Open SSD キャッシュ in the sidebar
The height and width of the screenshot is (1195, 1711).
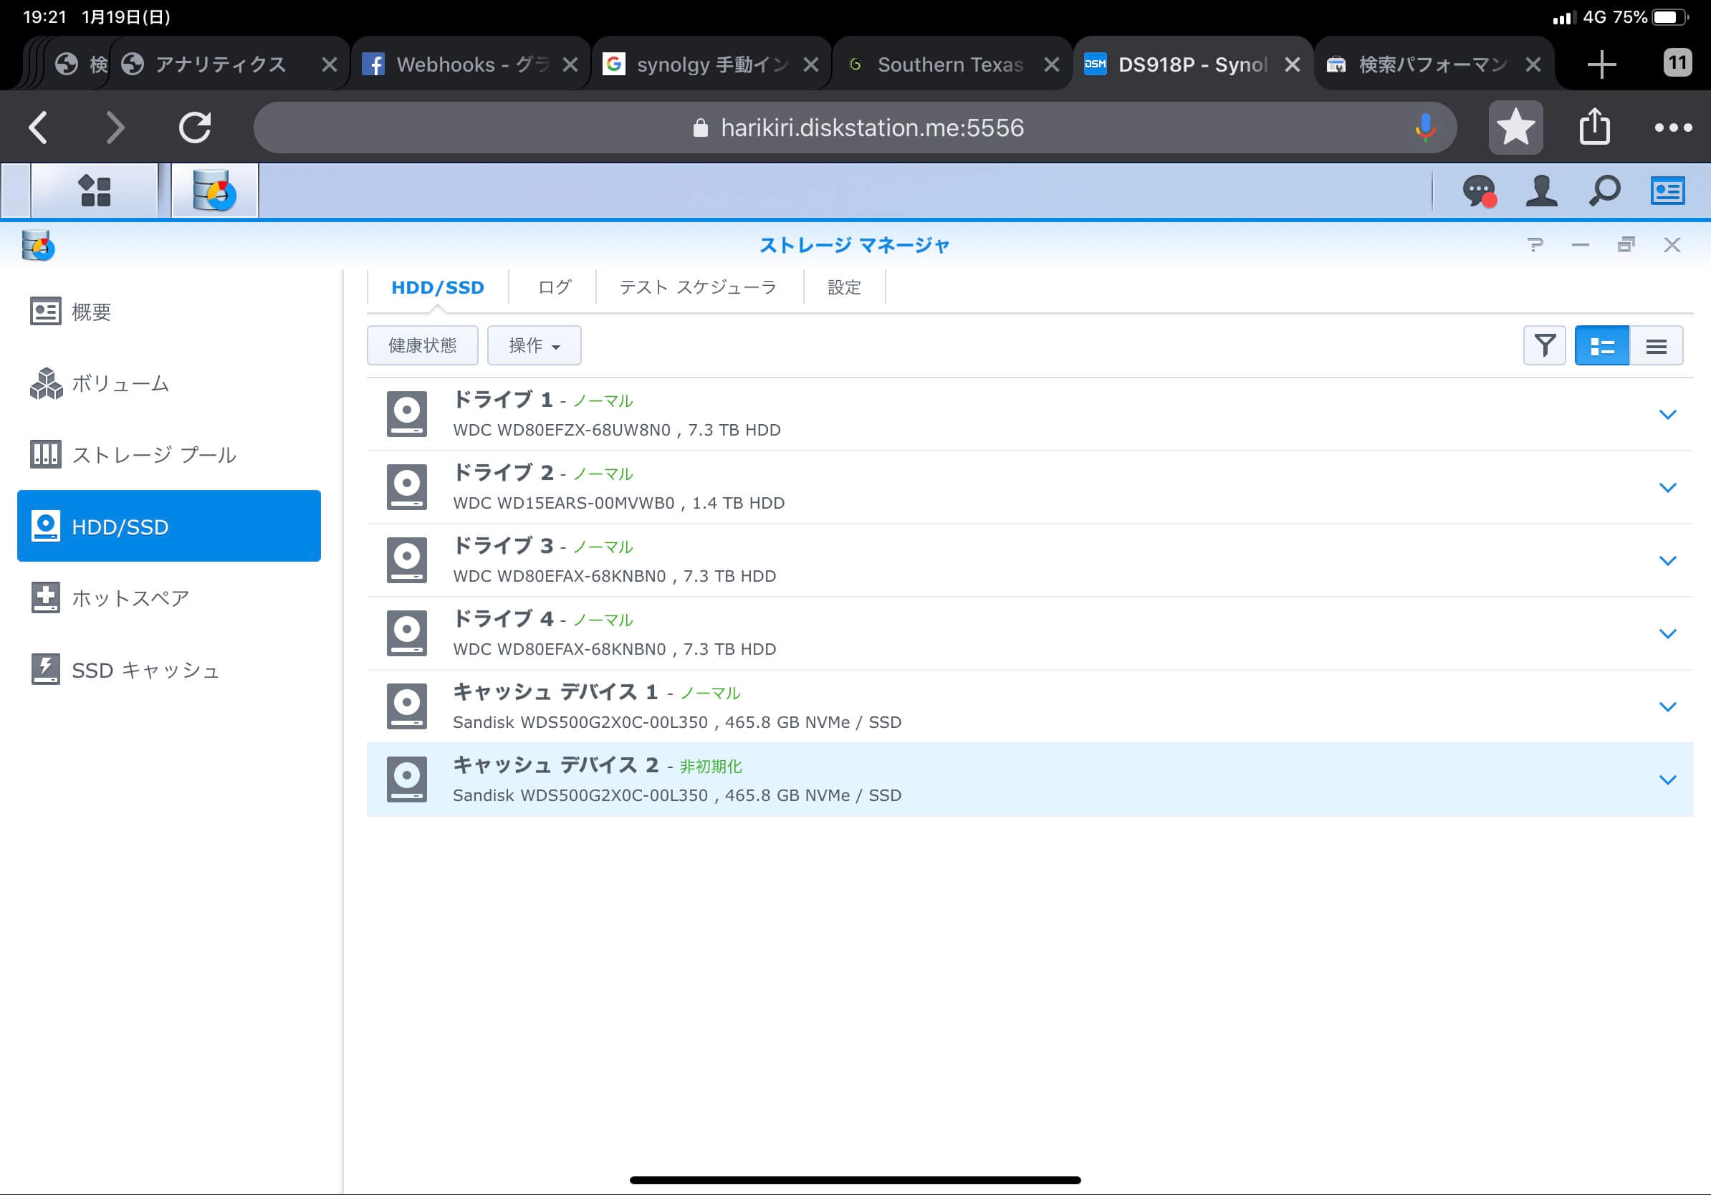[169, 669]
